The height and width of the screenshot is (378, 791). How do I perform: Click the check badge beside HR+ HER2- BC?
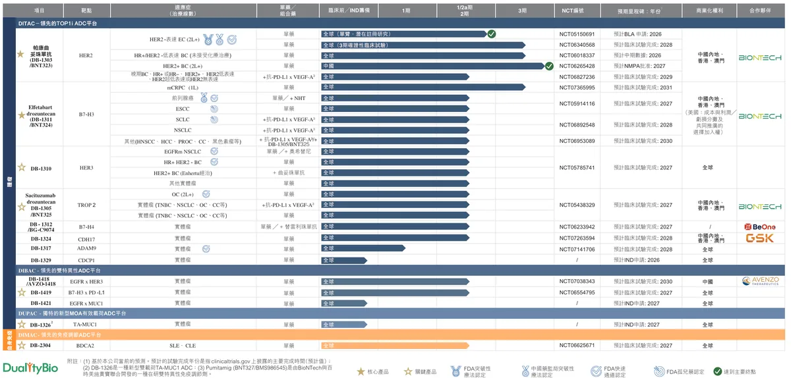click(214, 162)
